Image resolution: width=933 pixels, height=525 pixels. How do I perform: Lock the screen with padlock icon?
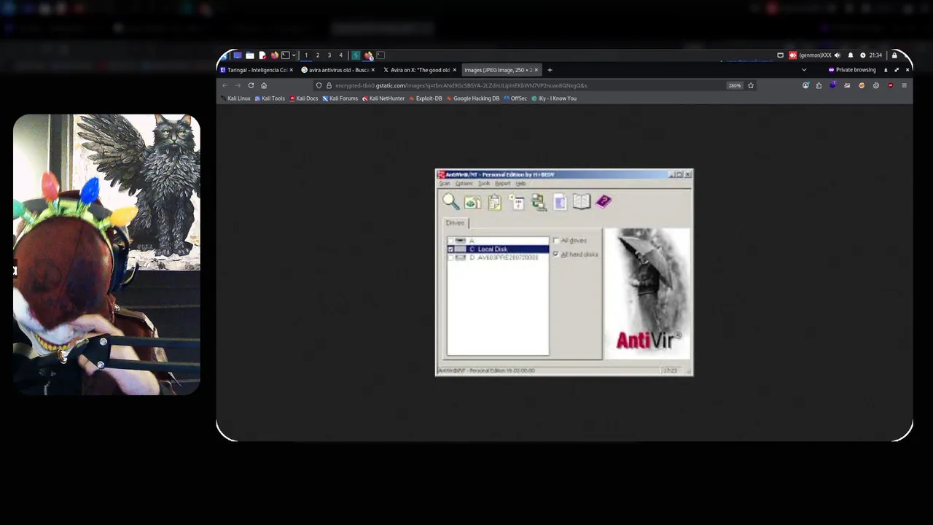coord(894,55)
